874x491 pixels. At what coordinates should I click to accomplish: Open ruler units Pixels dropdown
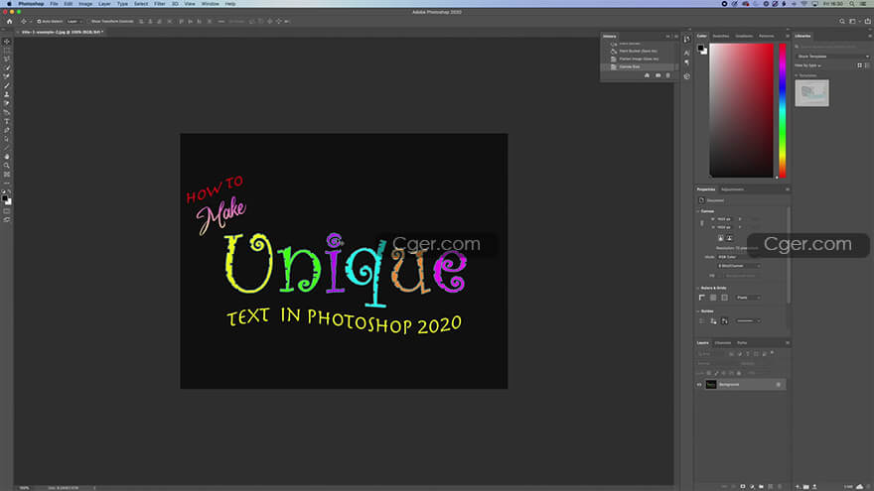tap(748, 298)
